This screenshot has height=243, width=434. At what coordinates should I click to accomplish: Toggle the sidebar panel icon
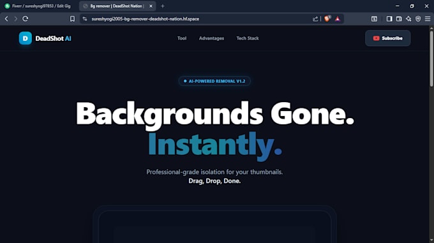[389, 18]
